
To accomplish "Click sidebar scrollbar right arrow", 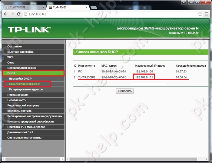I will click(x=62, y=159).
